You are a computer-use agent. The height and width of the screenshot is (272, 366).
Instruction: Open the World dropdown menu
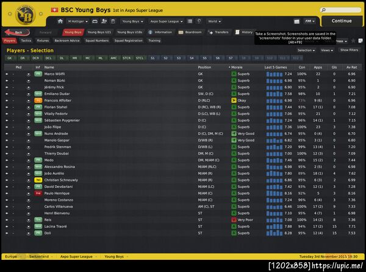tap(214, 21)
